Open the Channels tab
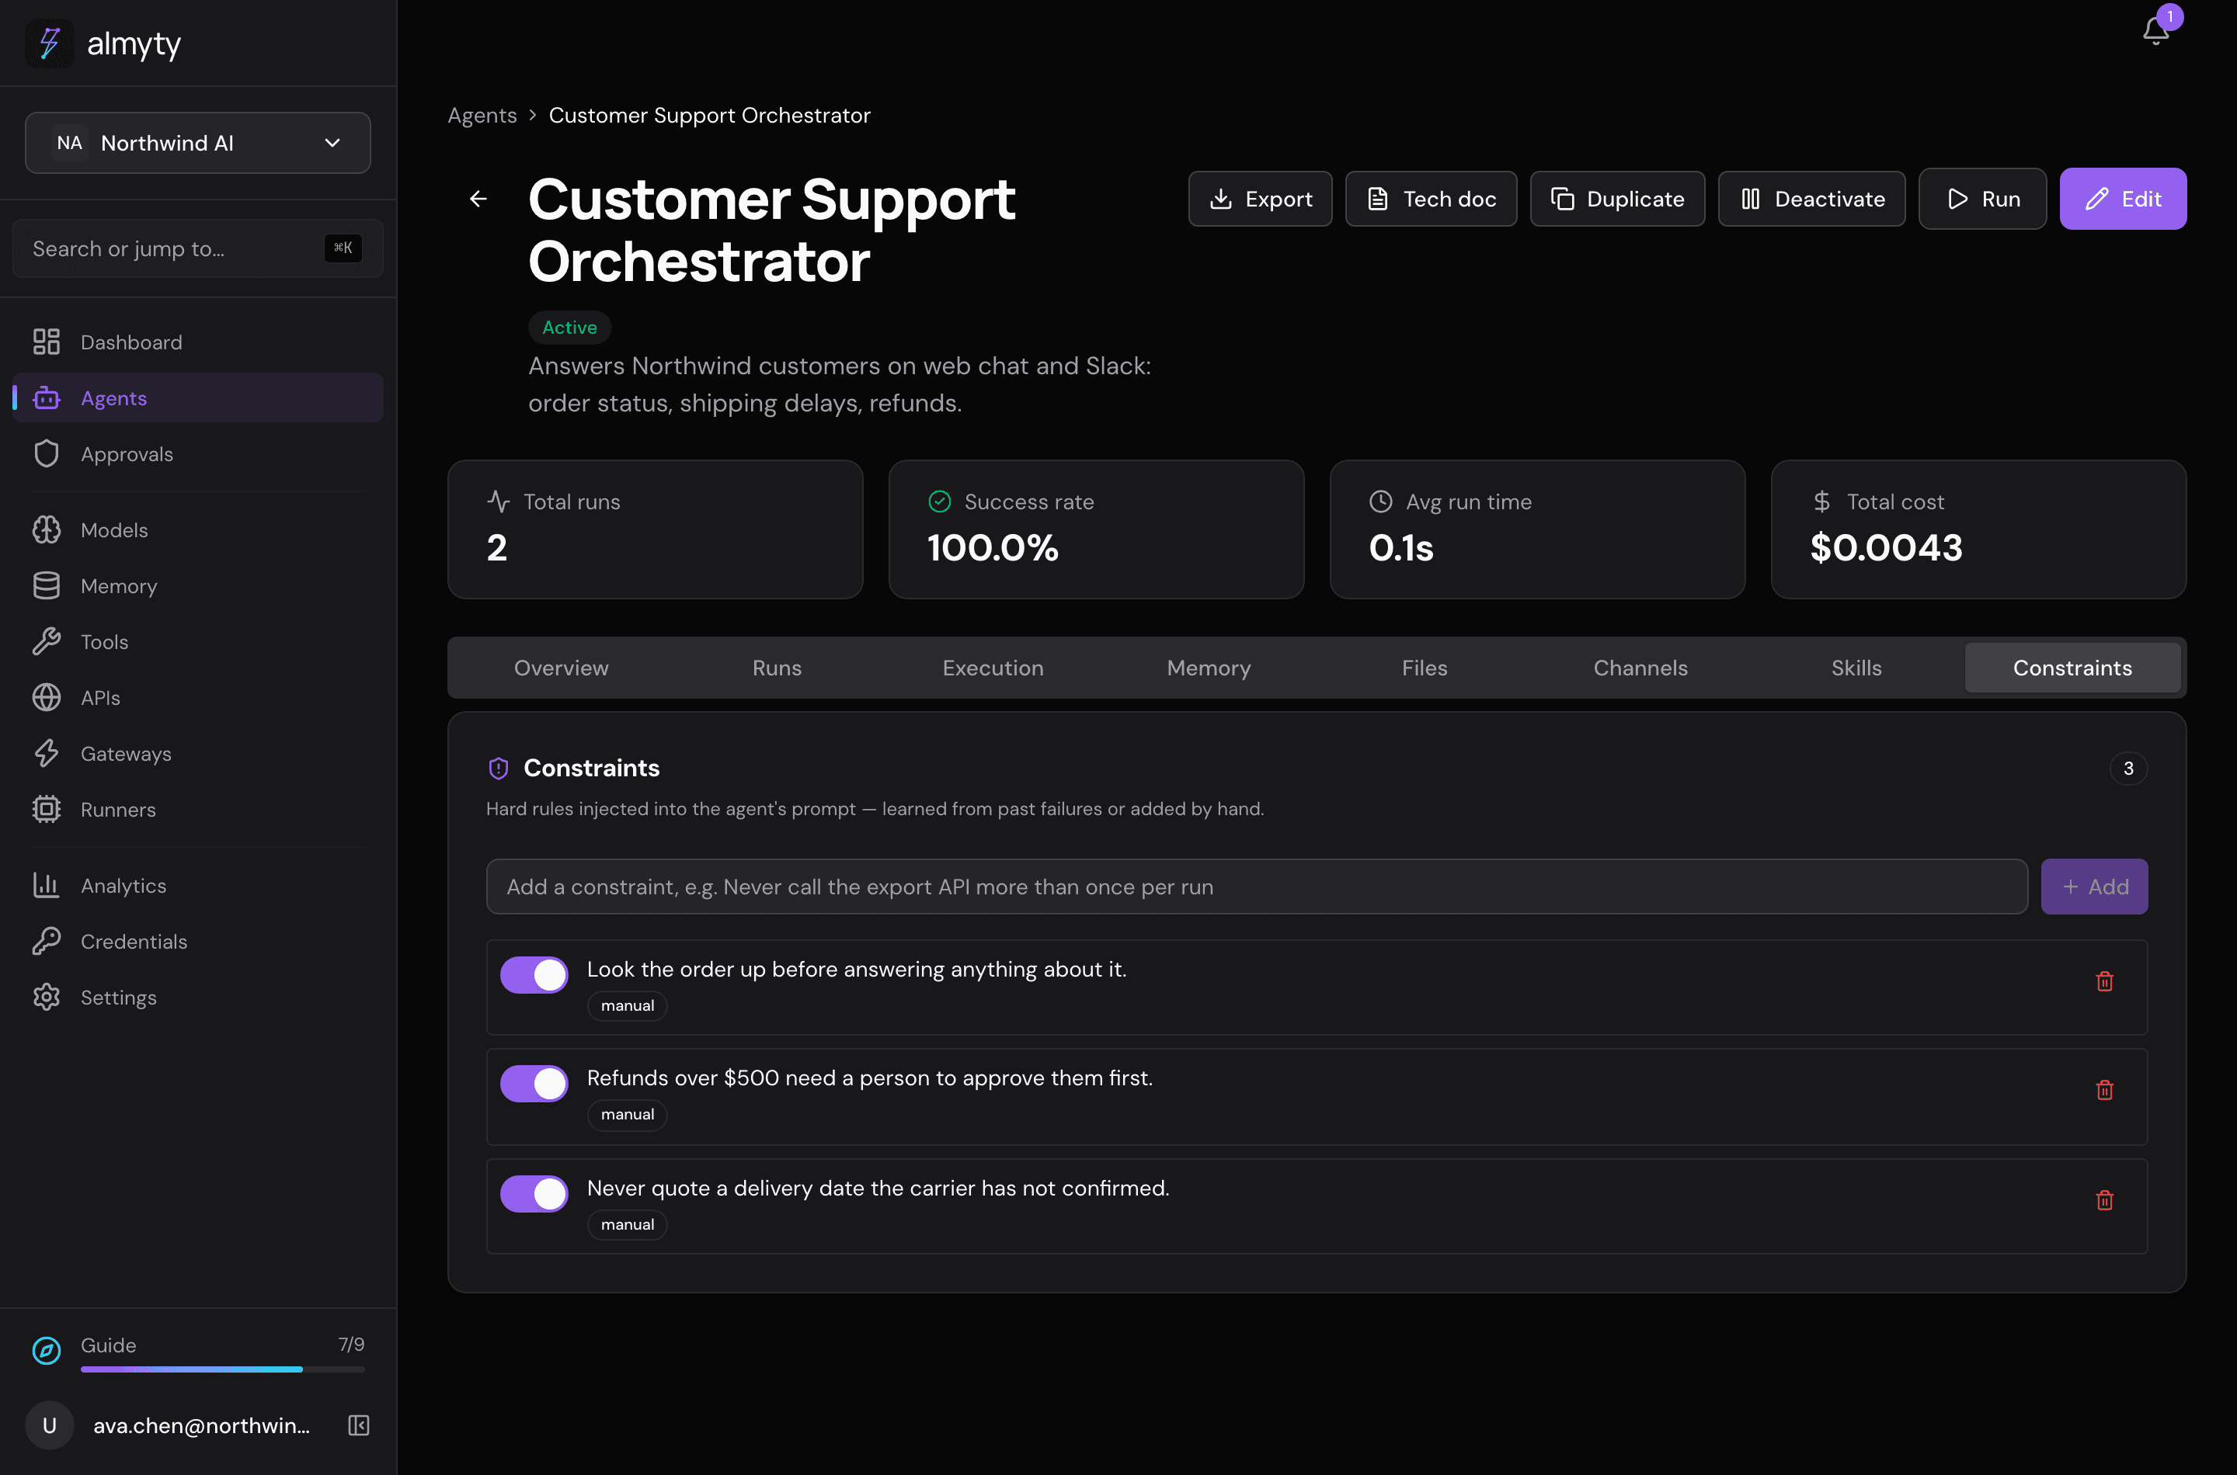The image size is (2237, 1475). coord(1640,668)
